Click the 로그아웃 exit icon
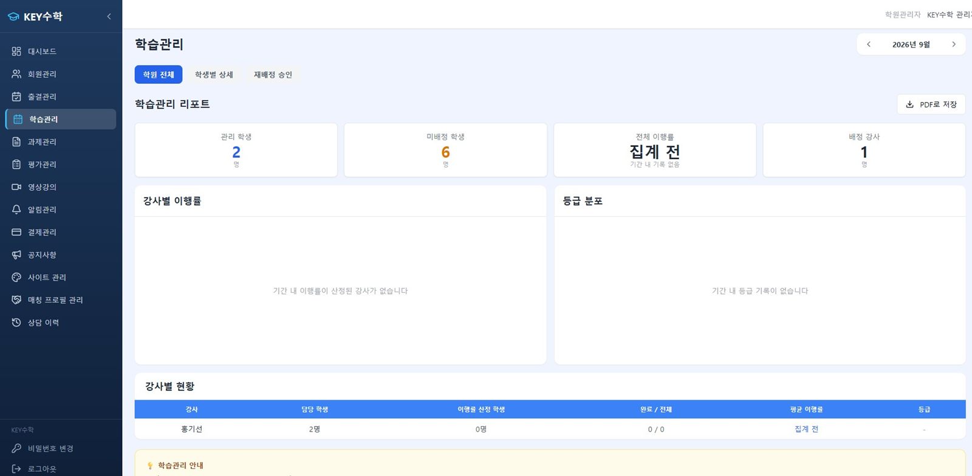Screen dimensions: 972x476 16,469
